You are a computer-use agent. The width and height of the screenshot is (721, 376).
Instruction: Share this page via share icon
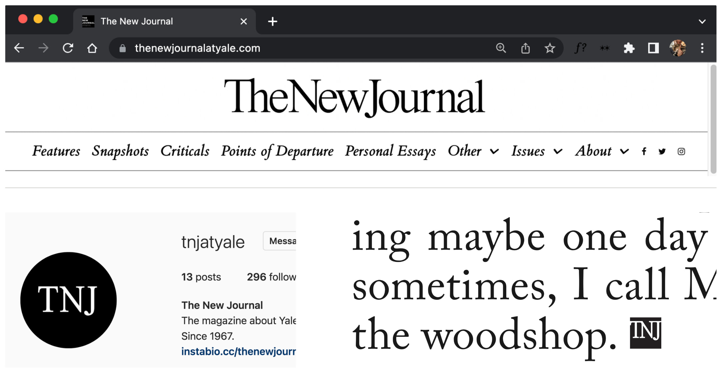[x=525, y=48]
